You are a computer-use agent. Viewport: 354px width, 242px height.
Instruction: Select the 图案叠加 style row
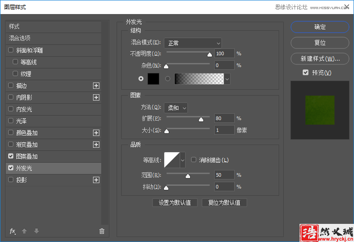[53, 156]
